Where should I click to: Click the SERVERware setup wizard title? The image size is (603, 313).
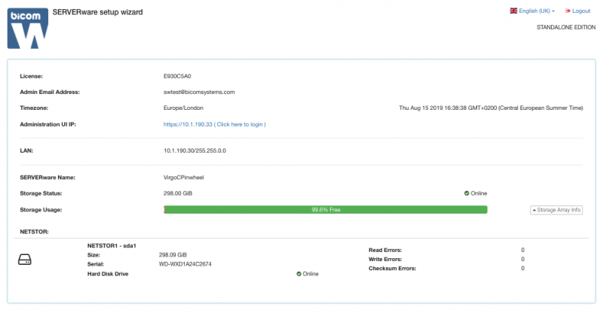coord(97,12)
